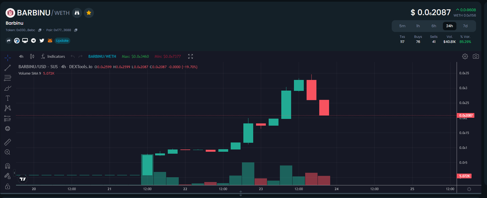The width and height of the screenshot is (487, 198).
Task: Click the fullscreen expand icon
Action: (x=191, y=57)
